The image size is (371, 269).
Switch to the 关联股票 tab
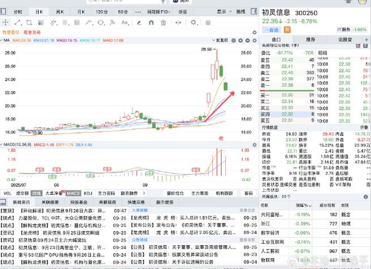tap(50, 202)
